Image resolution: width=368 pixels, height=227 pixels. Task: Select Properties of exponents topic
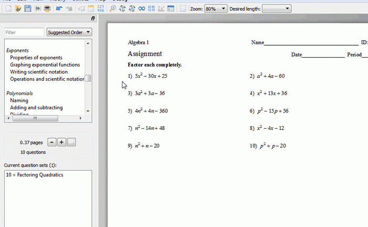(x=36, y=57)
